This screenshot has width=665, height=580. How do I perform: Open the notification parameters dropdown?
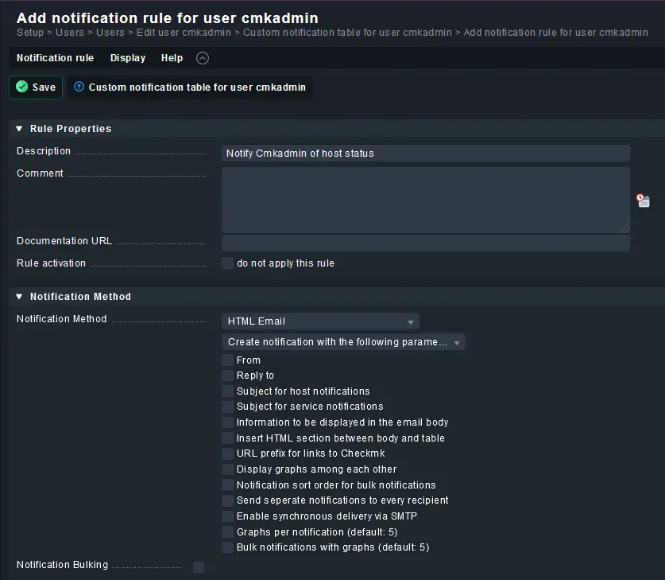[343, 341]
